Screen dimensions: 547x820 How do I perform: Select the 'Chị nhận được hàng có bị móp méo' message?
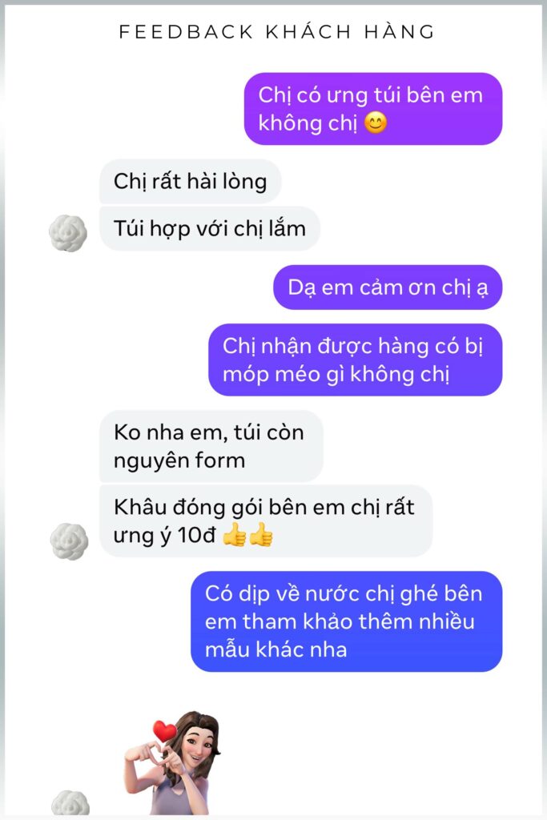pyautogui.click(x=356, y=360)
